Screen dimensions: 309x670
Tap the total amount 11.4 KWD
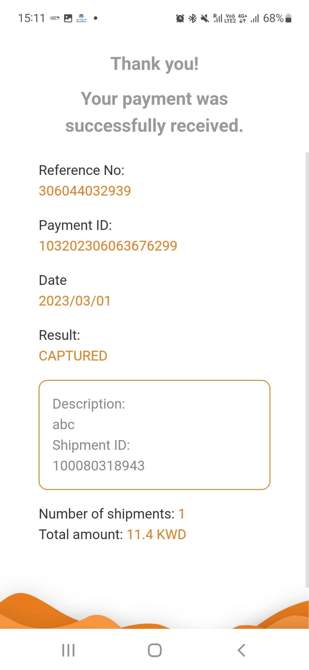click(156, 535)
